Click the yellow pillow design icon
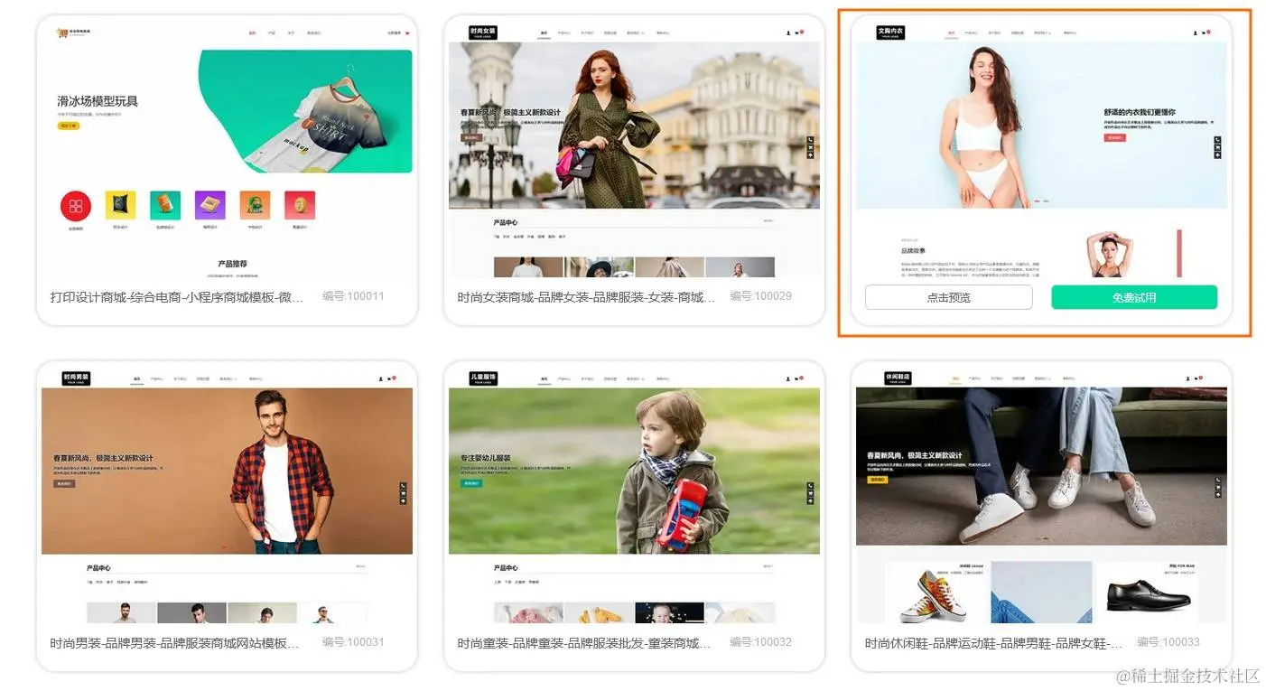This screenshot has width=1266, height=691. 120,205
